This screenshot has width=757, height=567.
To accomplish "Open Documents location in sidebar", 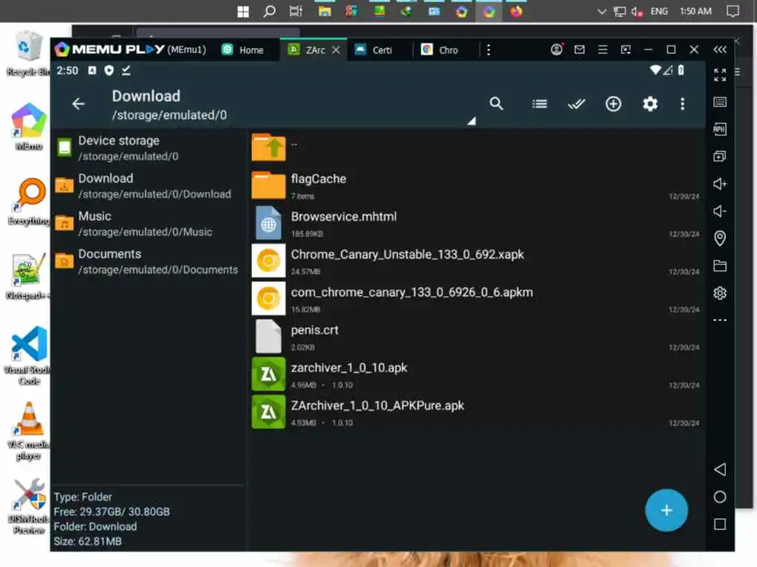I will pyautogui.click(x=149, y=261).
